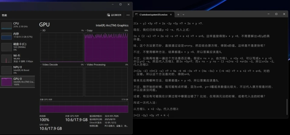Expand the 3D engine graph dropdown
This screenshot has width=290, height=135.
41,31
